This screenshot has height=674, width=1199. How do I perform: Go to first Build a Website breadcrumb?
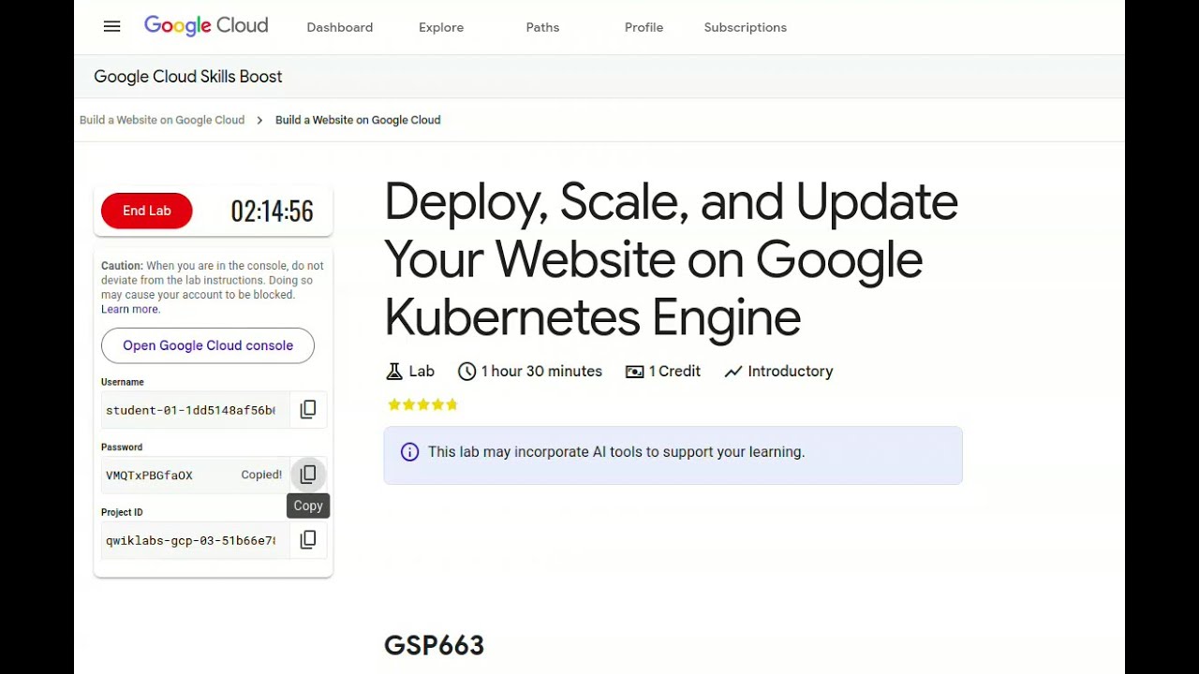tap(162, 120)
